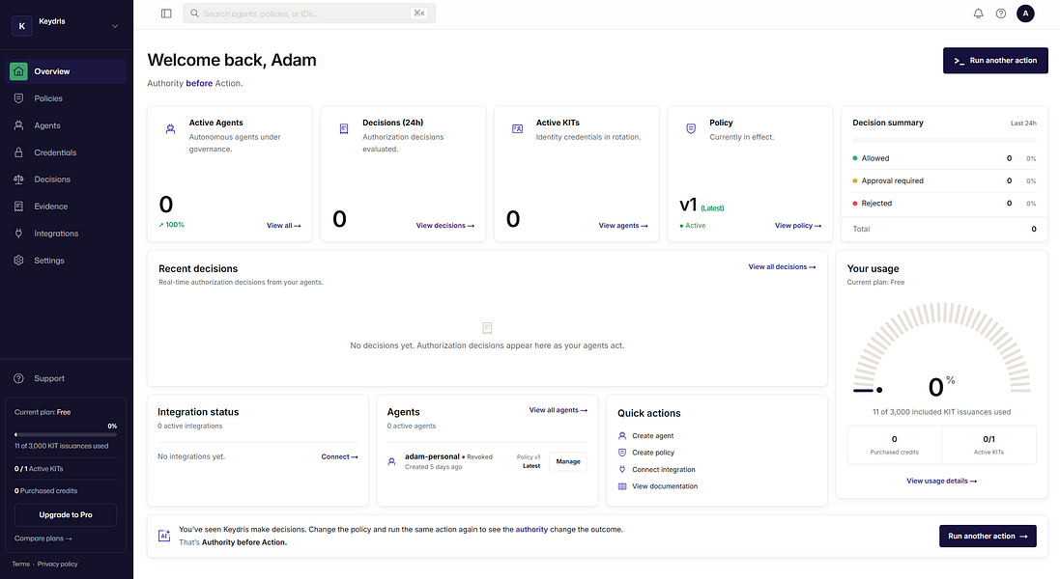The height and width of the screenshot is (579, 1060).
Task: Click Run another action in bottom banner
Action: [x=988, y=537]
